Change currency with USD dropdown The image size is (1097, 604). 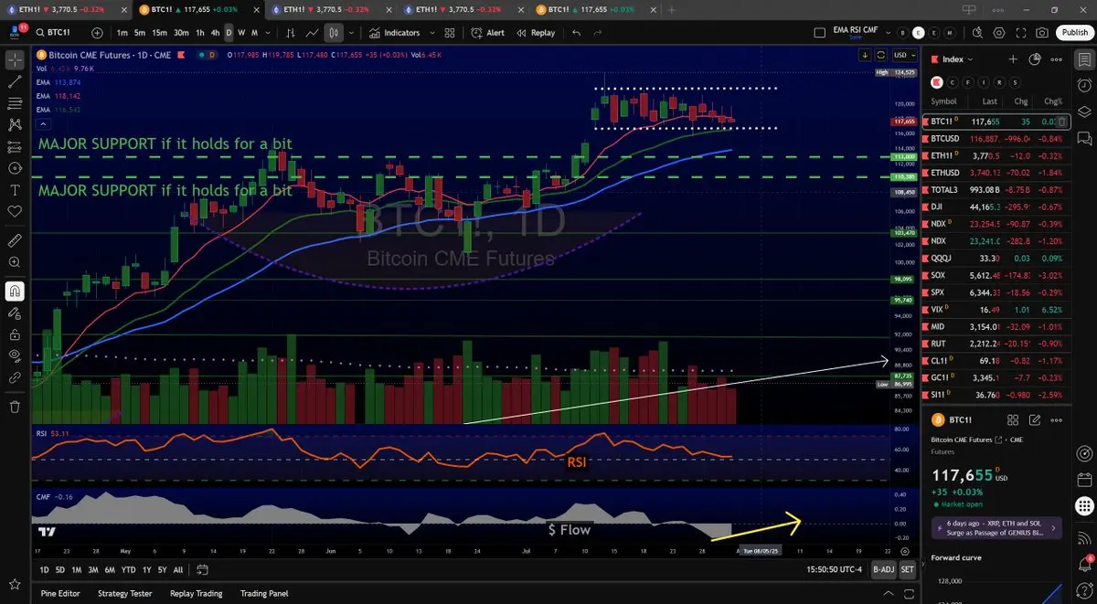click(905, 55)
